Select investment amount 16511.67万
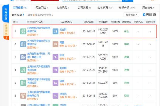Viewport: 160px width, 106px height. [103, 44]
